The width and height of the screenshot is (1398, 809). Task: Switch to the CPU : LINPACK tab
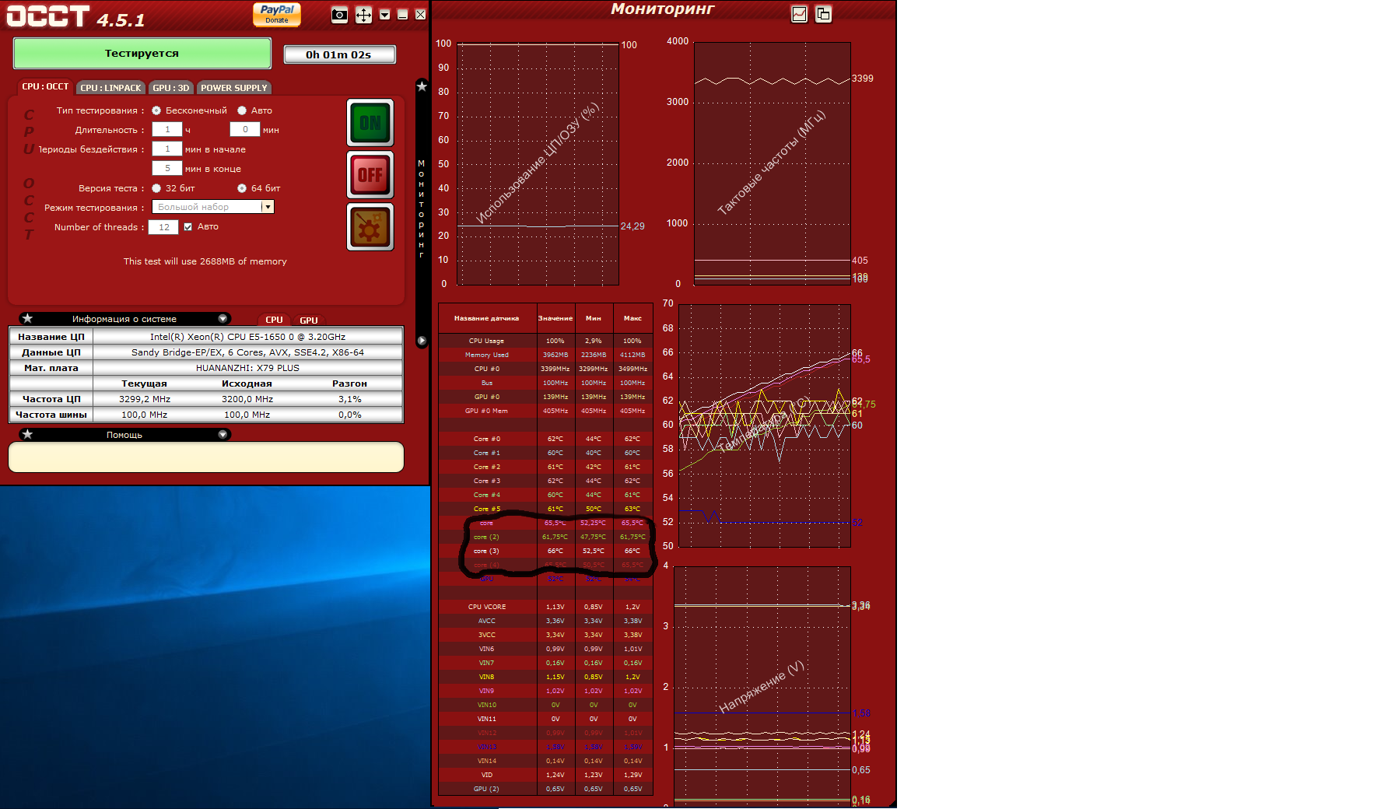110,88
